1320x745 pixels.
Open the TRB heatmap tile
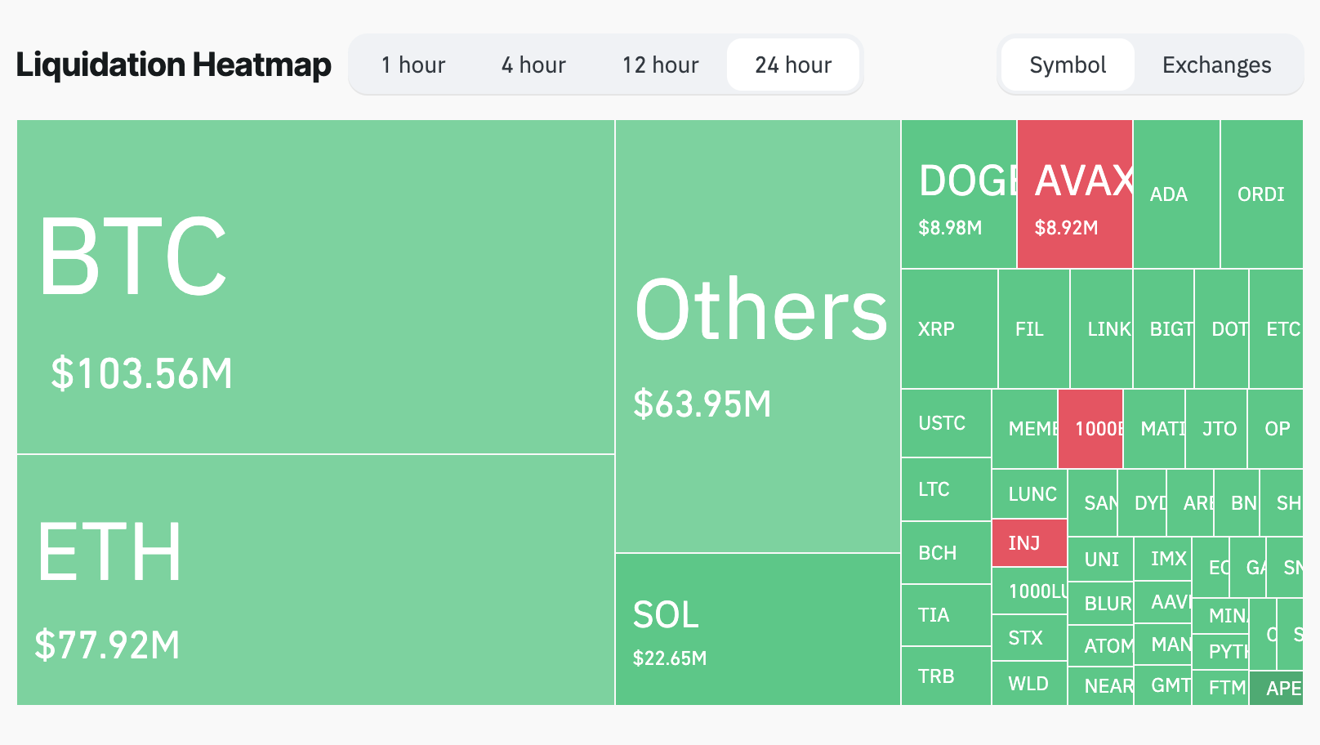click(x=947, y=676)
